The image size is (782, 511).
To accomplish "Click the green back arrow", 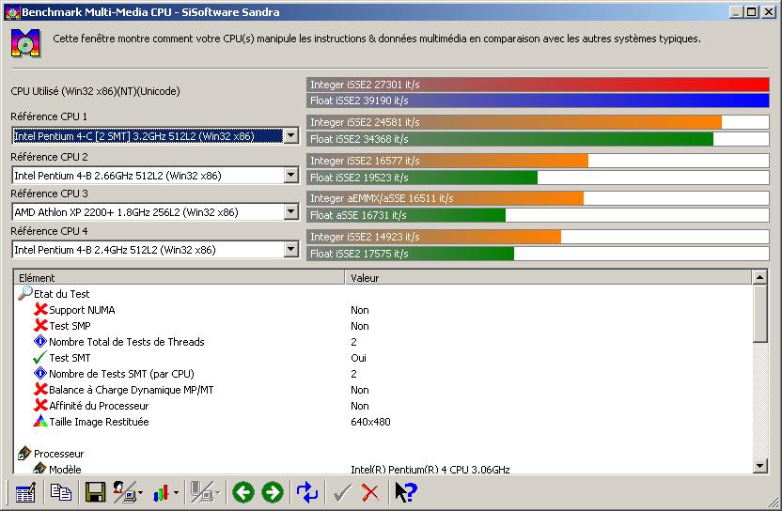I will 243,492.
